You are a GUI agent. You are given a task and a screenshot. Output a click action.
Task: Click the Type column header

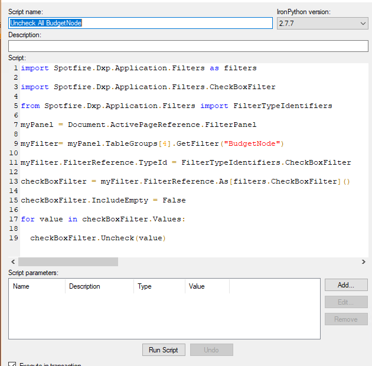pos(159,286)
